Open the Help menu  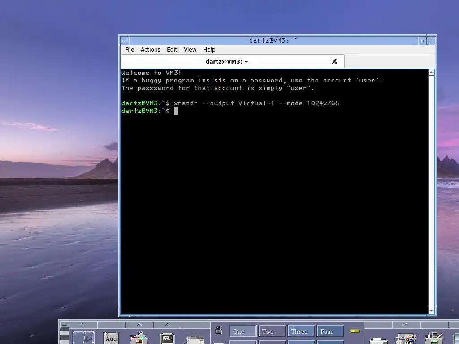209,49
